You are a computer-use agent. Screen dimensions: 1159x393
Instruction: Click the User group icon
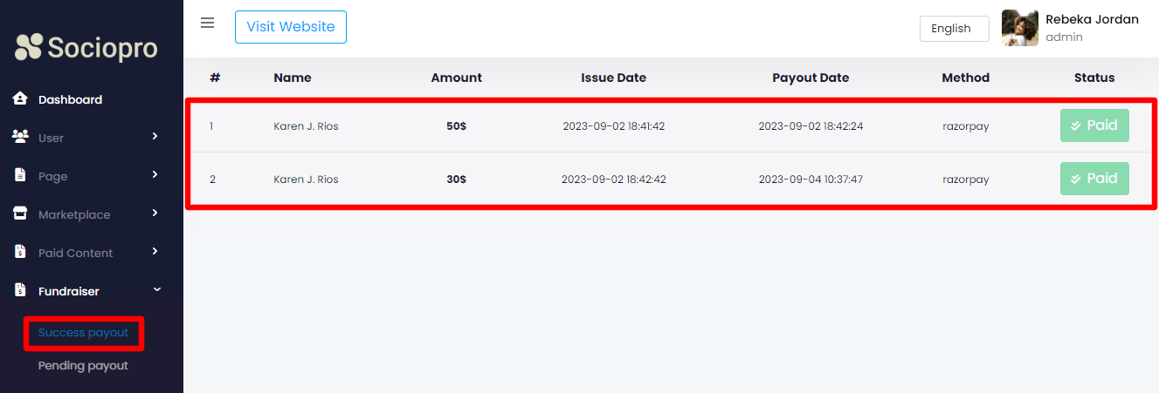20,138
